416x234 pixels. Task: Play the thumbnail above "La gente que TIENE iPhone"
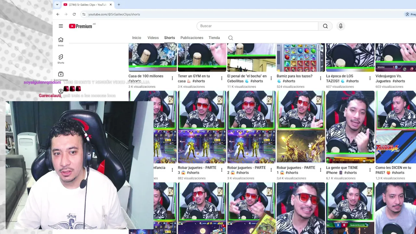(x=350, y=127)
